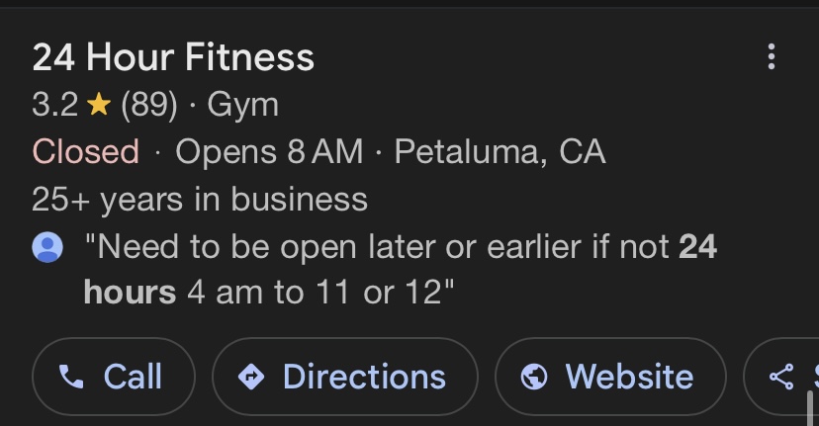Click the yellow star rating icon
819x426 pixels.
pos(98,105)
